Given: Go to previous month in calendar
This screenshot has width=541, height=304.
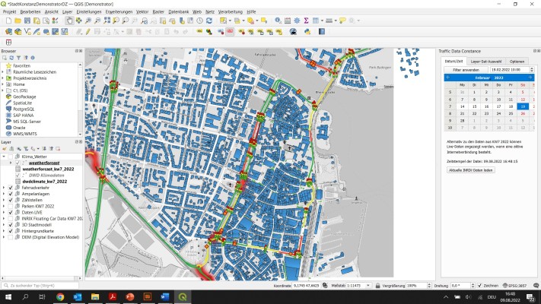Looking at the screenshot, I should tap(448, 78).
